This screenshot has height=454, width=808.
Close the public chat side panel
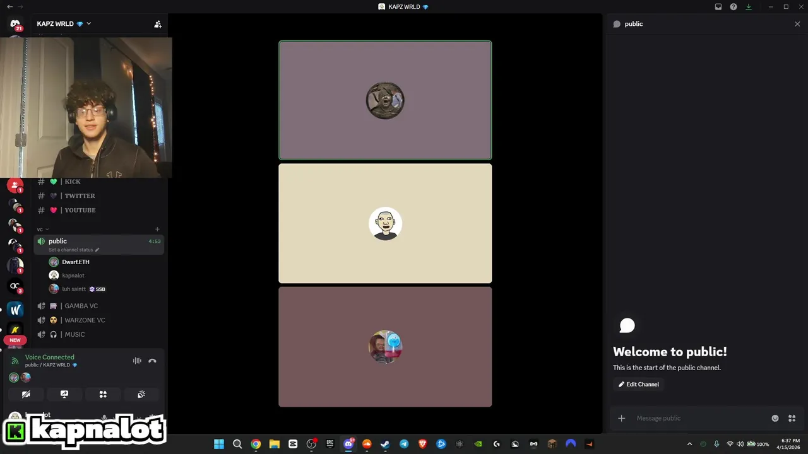coord(797,24)
